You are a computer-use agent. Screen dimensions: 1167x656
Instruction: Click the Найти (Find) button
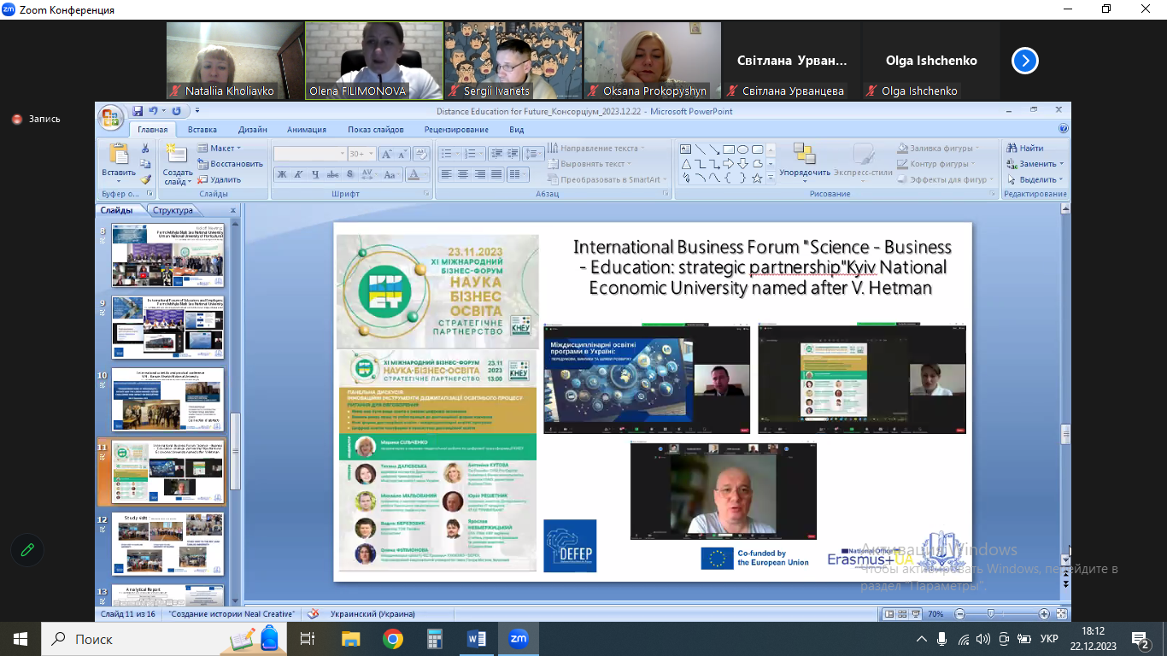[x=1025, y=148]
